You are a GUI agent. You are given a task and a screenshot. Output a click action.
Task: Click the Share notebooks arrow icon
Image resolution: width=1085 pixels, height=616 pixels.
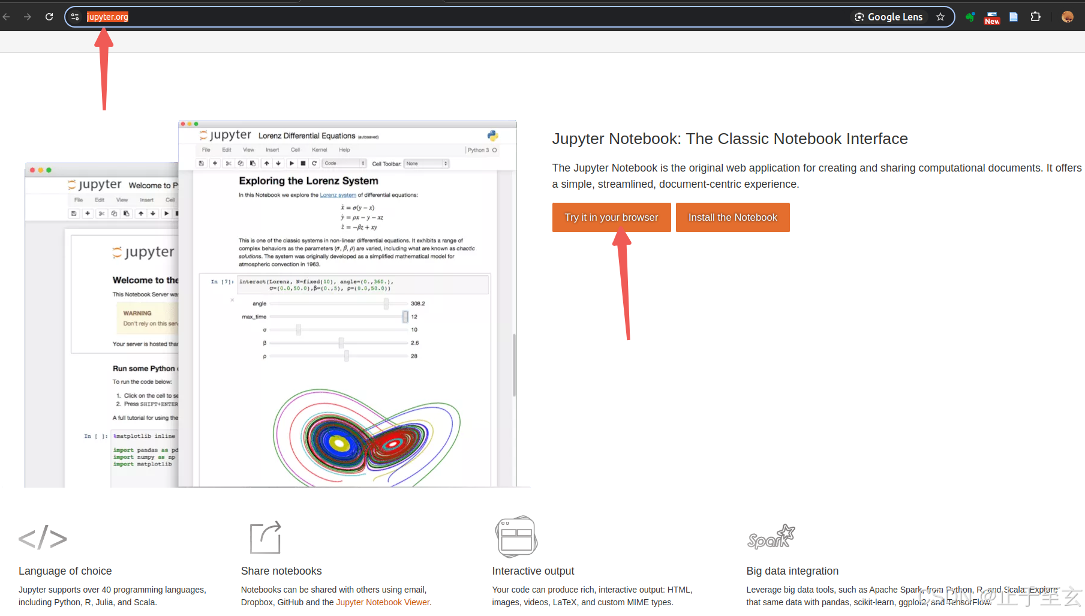pyautogui.click(x=265, y=537)
